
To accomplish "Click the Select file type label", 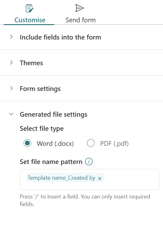I will (42, 129).
